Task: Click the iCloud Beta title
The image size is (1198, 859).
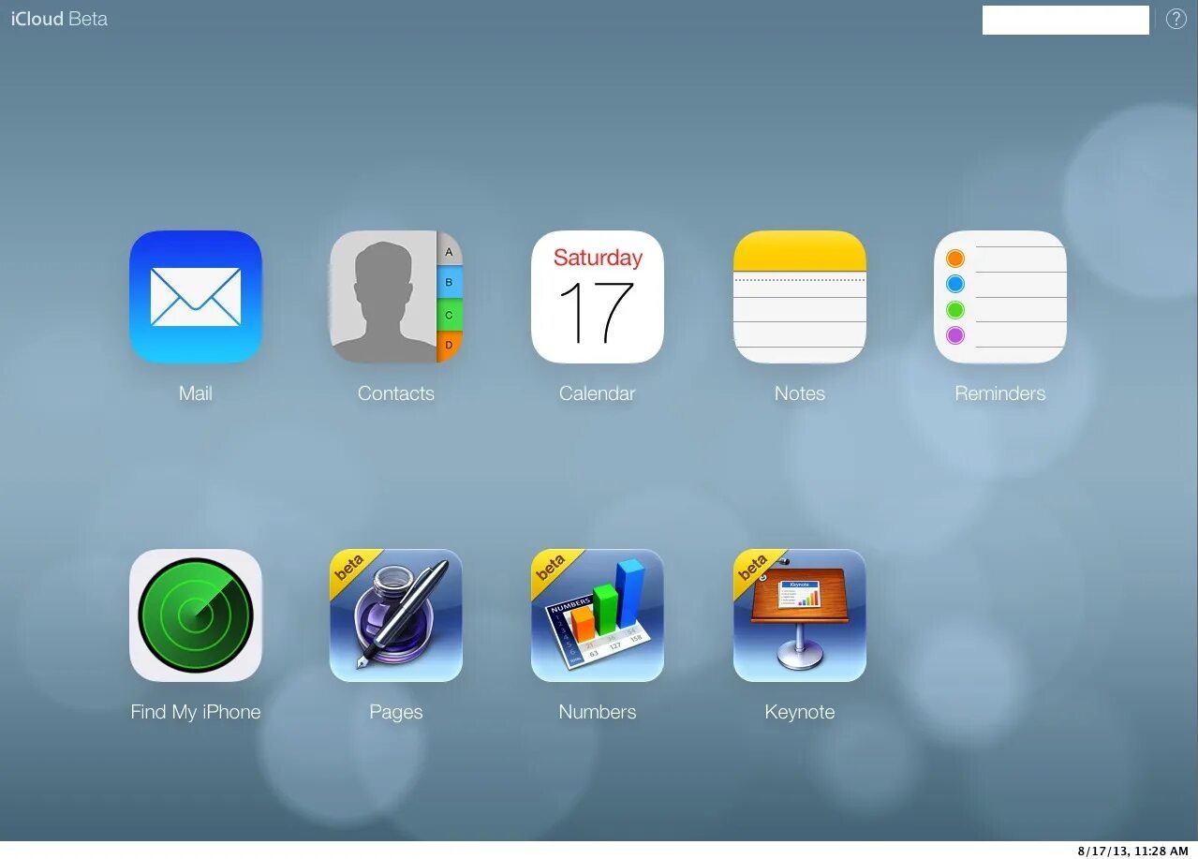Action: coord(59,19)
